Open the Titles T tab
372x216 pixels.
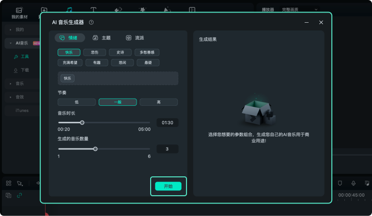tap(93, 10)
